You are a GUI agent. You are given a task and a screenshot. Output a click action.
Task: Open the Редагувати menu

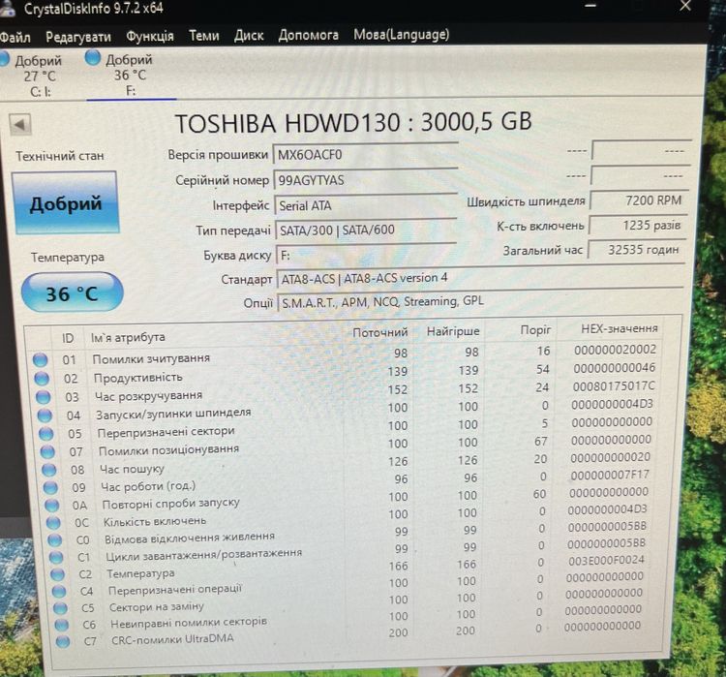[78, 37]
